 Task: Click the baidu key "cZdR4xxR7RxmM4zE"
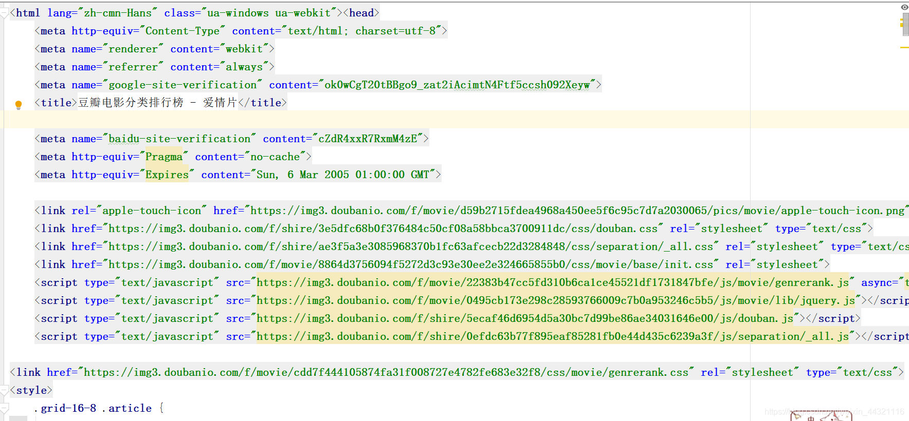click(x=368, y=139)
